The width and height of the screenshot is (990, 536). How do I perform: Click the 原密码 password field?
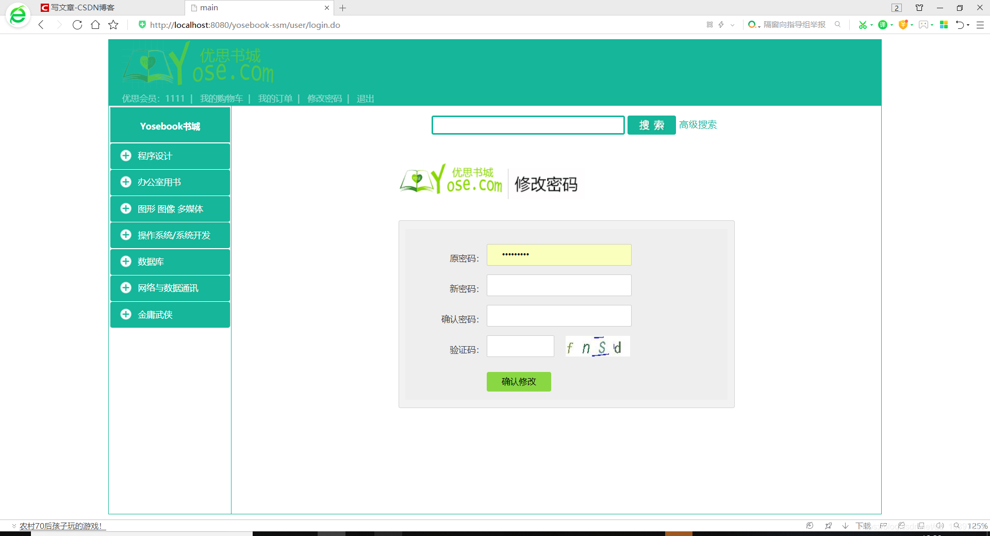[559, 255]
